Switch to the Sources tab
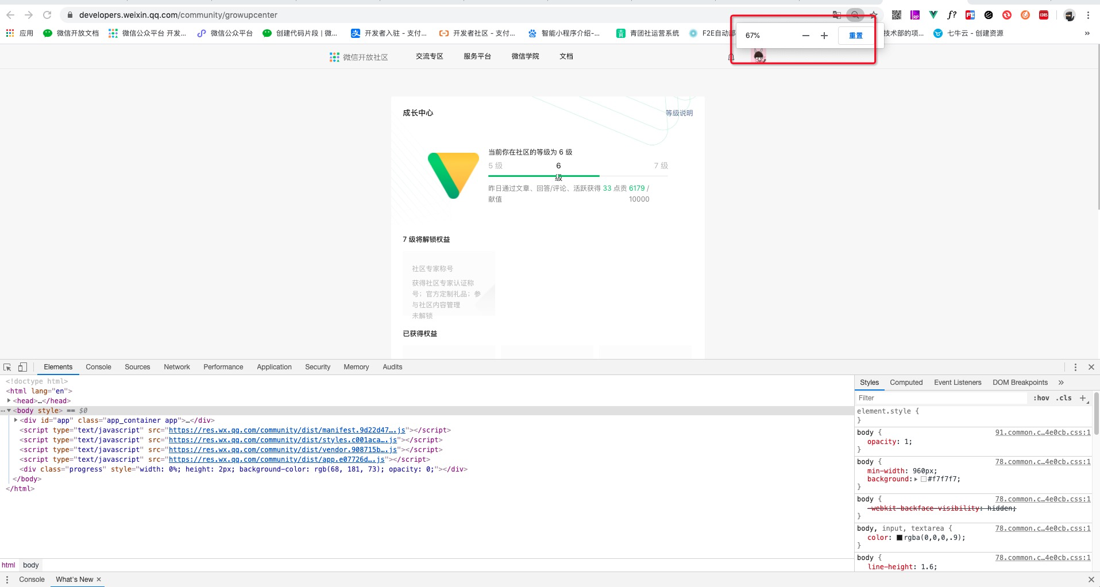 pyautogui.click(x=137, y=367)
